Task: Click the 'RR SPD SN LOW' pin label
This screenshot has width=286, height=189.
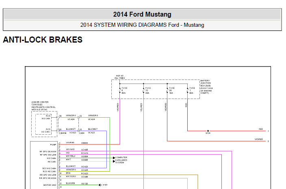Action: pos(48,175)
